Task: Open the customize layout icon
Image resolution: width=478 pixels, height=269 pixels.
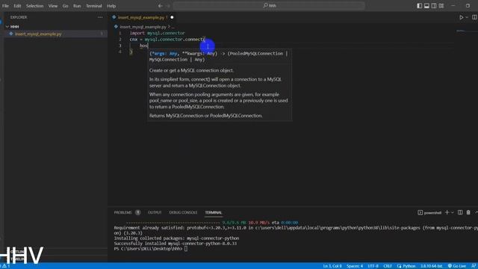Action: (441, 5)
